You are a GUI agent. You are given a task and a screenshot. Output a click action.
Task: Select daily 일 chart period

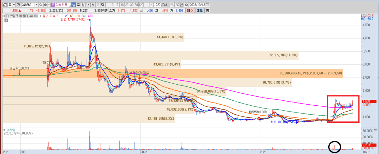pyautogui.click(x=74, y=5)
